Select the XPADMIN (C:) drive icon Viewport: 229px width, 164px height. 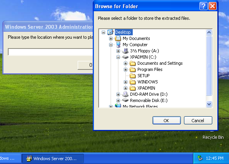(125, 57)
